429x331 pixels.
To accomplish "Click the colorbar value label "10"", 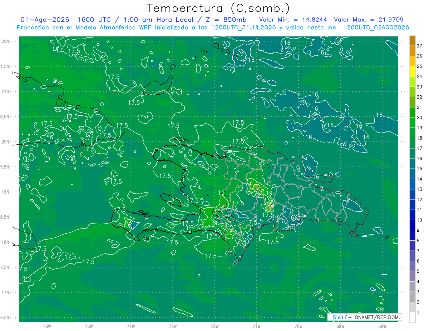I will tap(419, 220).
